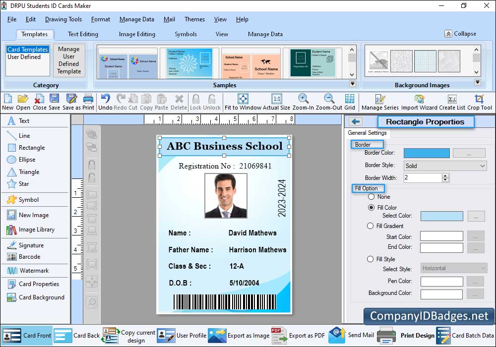Choose Fill Style radio option
Screen dimensions: 496x347
[x=370, y=259]
